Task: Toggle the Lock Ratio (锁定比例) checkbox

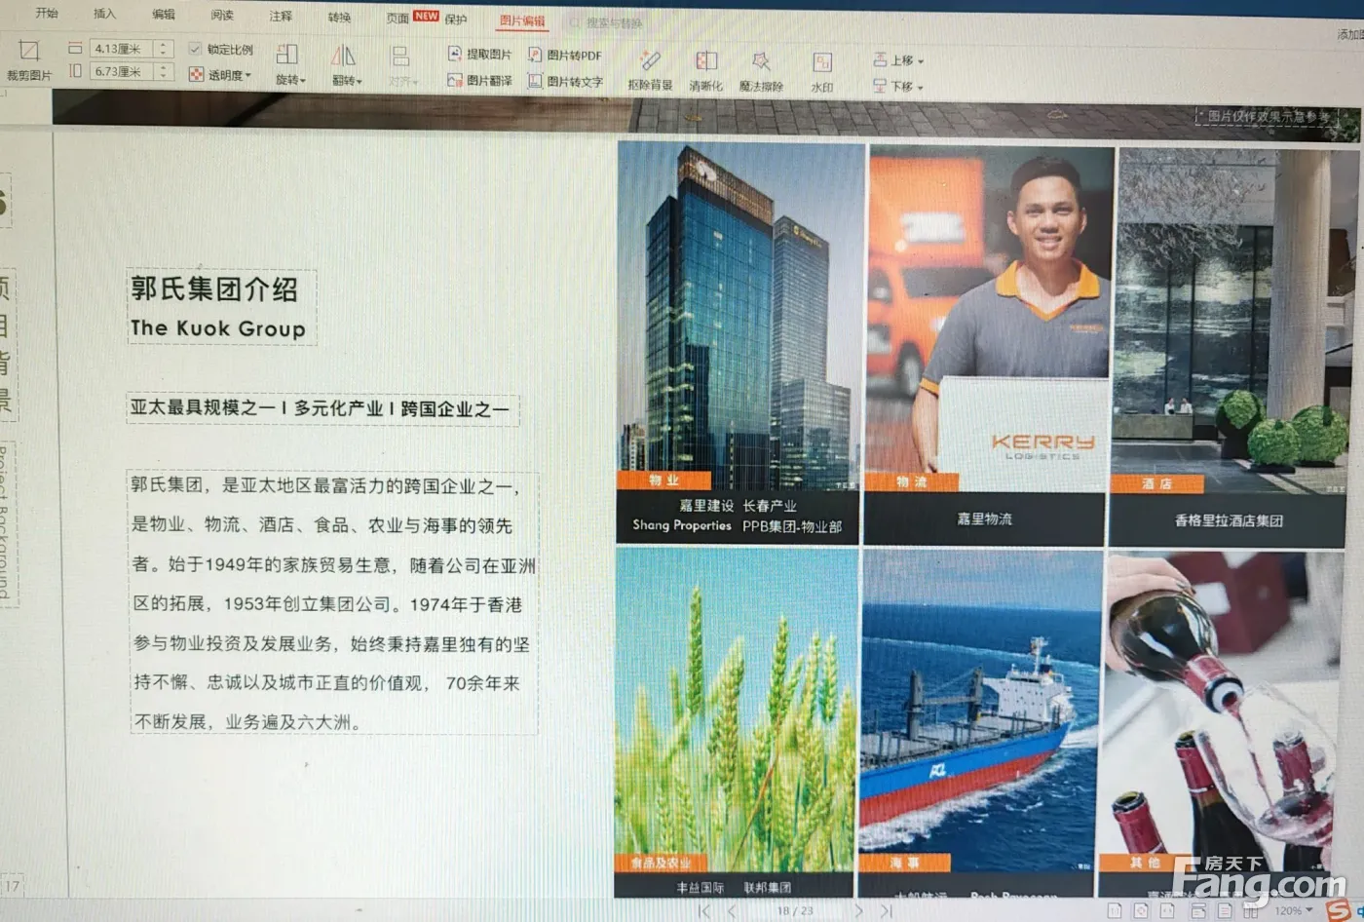Action: tap(196, 49)
